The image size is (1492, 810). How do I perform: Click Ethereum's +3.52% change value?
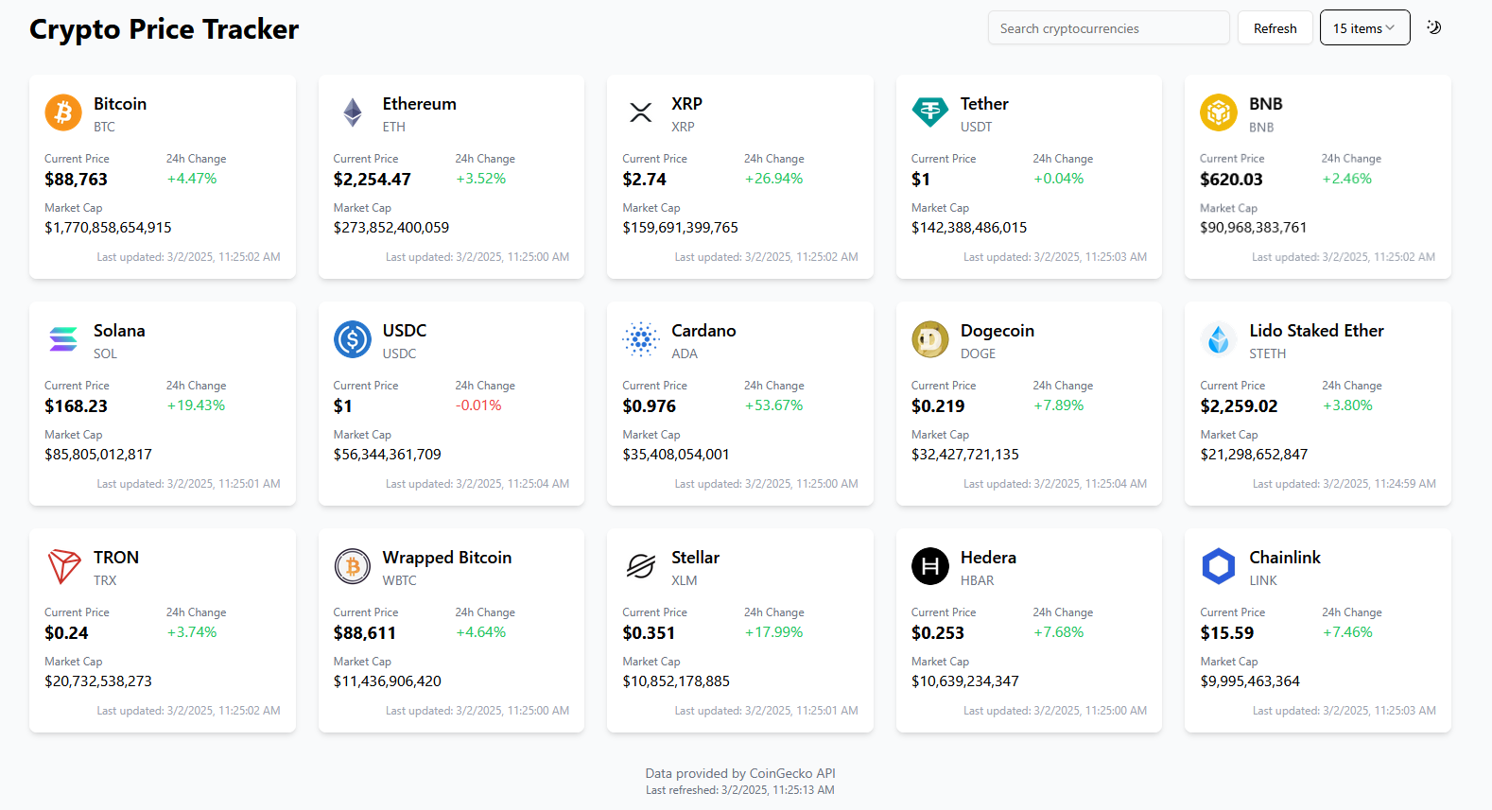[x=480, y=179]
